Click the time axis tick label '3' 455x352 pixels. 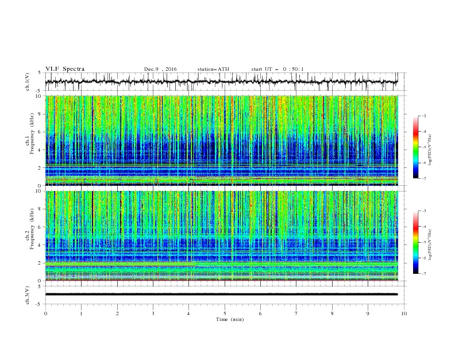tap(153, 313)
